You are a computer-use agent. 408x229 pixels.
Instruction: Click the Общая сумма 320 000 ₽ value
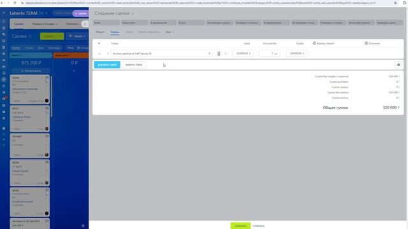[391, 108]
